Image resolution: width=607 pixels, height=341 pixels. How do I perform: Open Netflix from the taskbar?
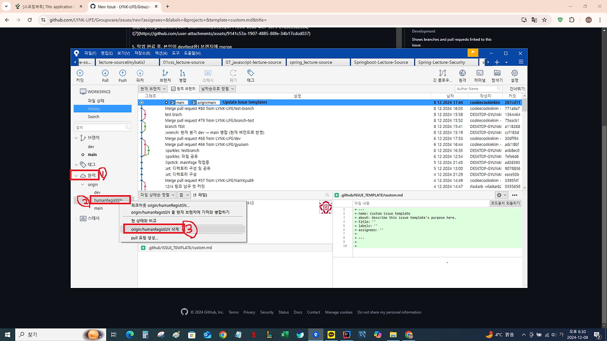(254, 334)
